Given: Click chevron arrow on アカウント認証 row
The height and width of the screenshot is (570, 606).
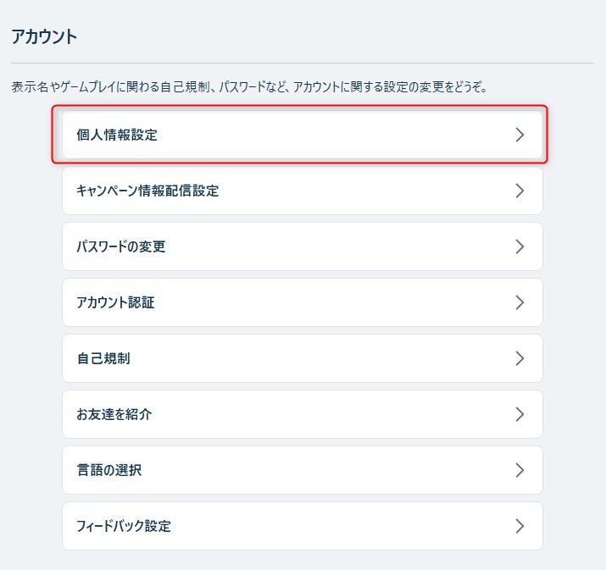Looking at the screenshot, I should [x=520, y=302].
